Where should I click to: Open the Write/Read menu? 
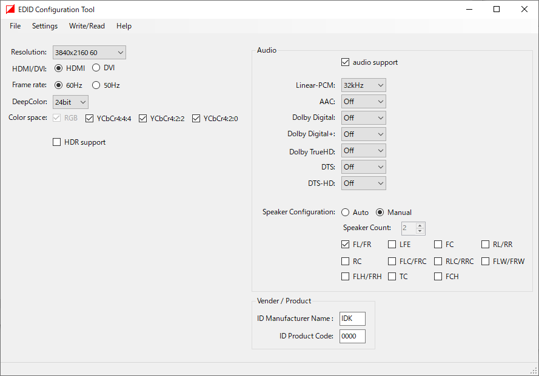(x=87, y=26)
